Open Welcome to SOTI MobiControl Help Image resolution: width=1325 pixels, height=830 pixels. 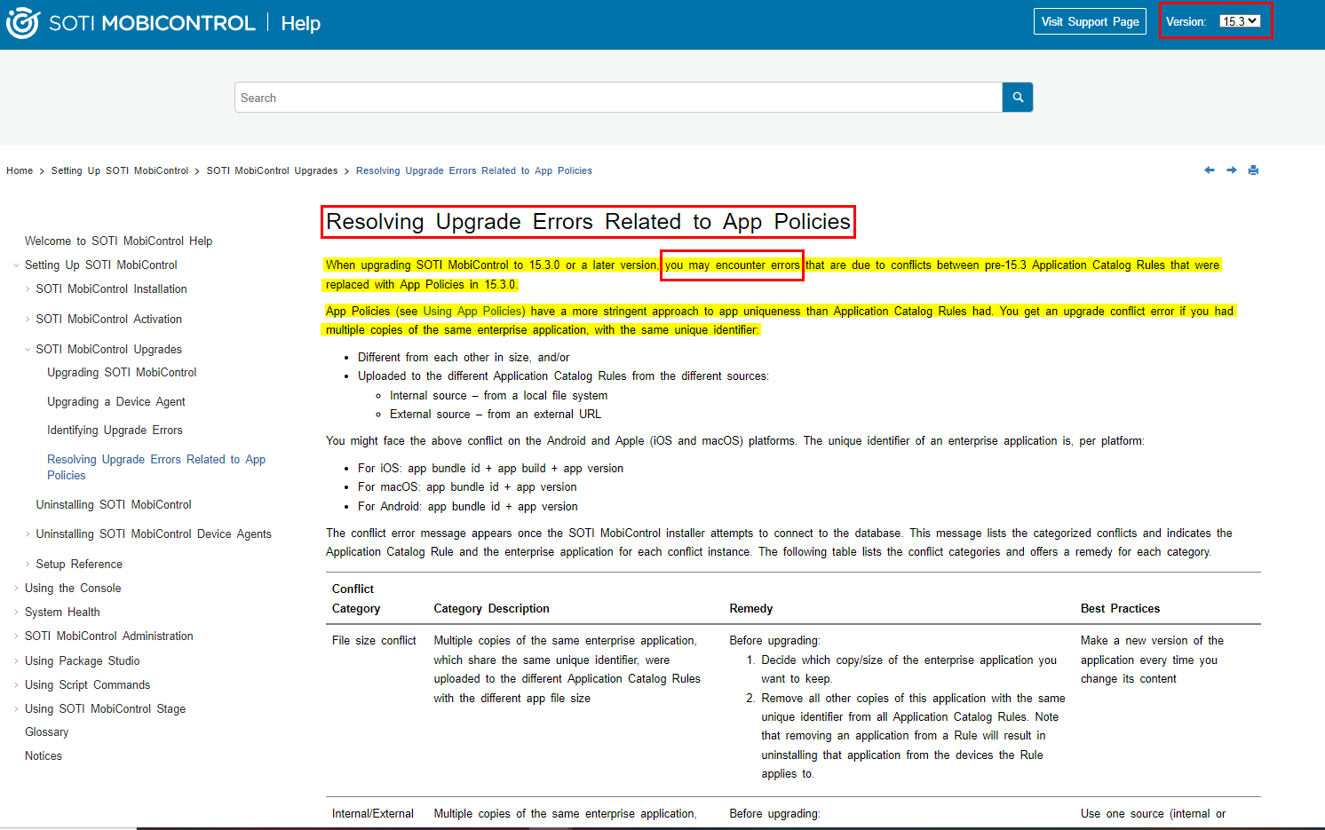pos(118,241)
